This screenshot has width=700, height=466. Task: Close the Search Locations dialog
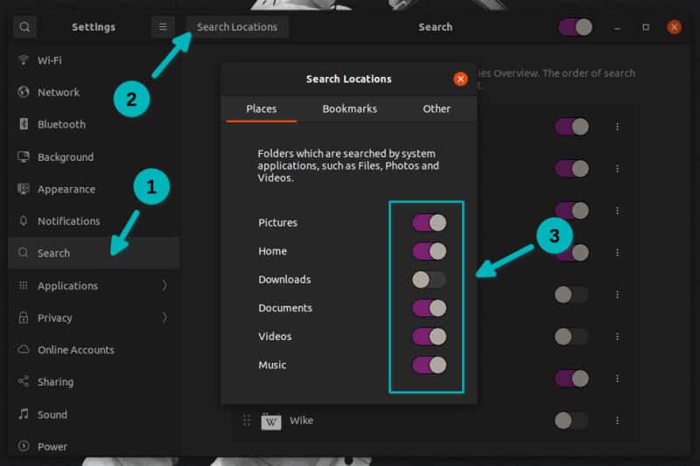(x=460, y=79)
